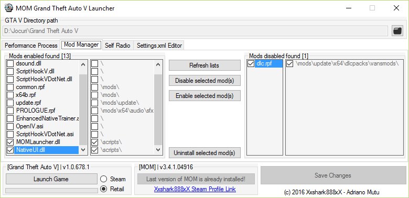Open the Self Radio tab

[x=117, y=46]
